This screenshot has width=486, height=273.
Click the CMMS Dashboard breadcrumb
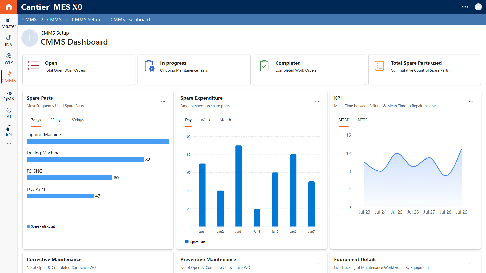point(130,19)
